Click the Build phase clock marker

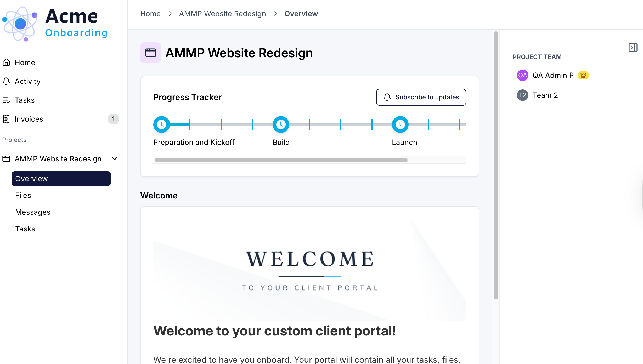click(281, 124)
